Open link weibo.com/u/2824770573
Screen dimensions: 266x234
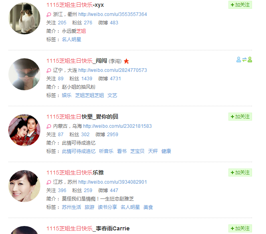click(x=113, y=70)
